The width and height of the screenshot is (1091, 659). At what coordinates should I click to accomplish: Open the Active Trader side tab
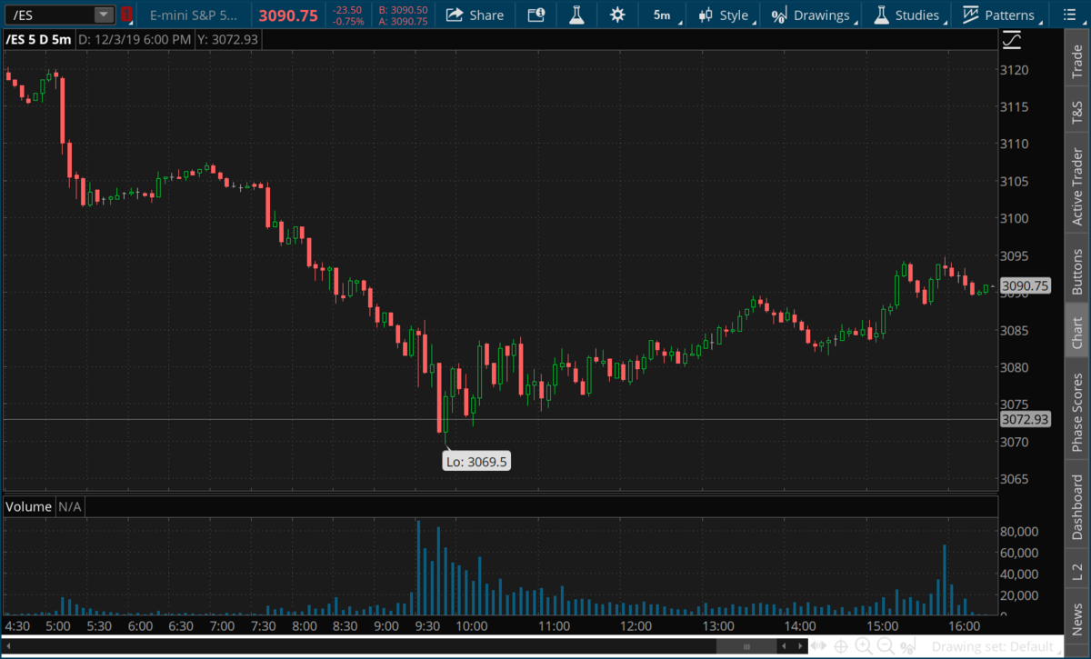click(1078, 186)
